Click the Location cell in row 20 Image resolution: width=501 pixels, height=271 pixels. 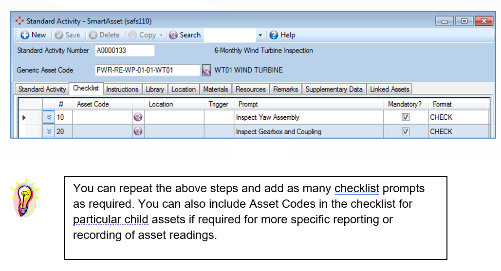tap(174, 131)
